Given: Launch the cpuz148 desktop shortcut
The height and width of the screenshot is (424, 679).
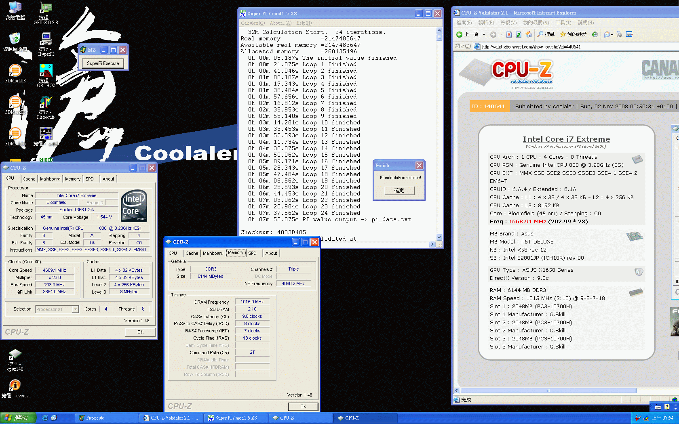Looking at the screenshot, I should pyautogui.click(x=15, y=360).
